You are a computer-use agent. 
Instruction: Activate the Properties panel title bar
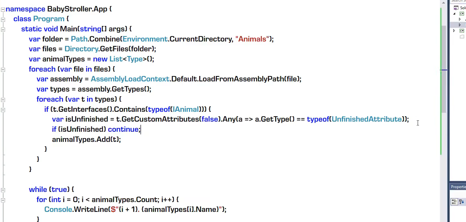coord(458,187)
